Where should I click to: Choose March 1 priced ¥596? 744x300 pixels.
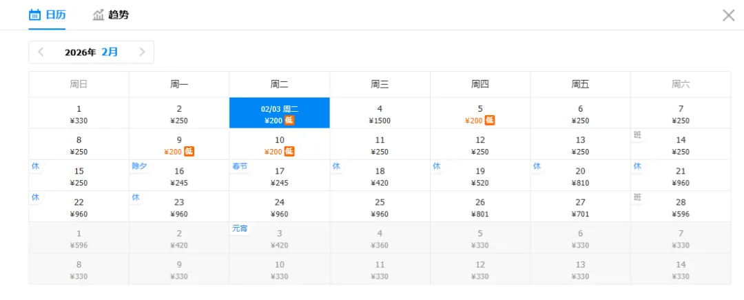[79, 238]
